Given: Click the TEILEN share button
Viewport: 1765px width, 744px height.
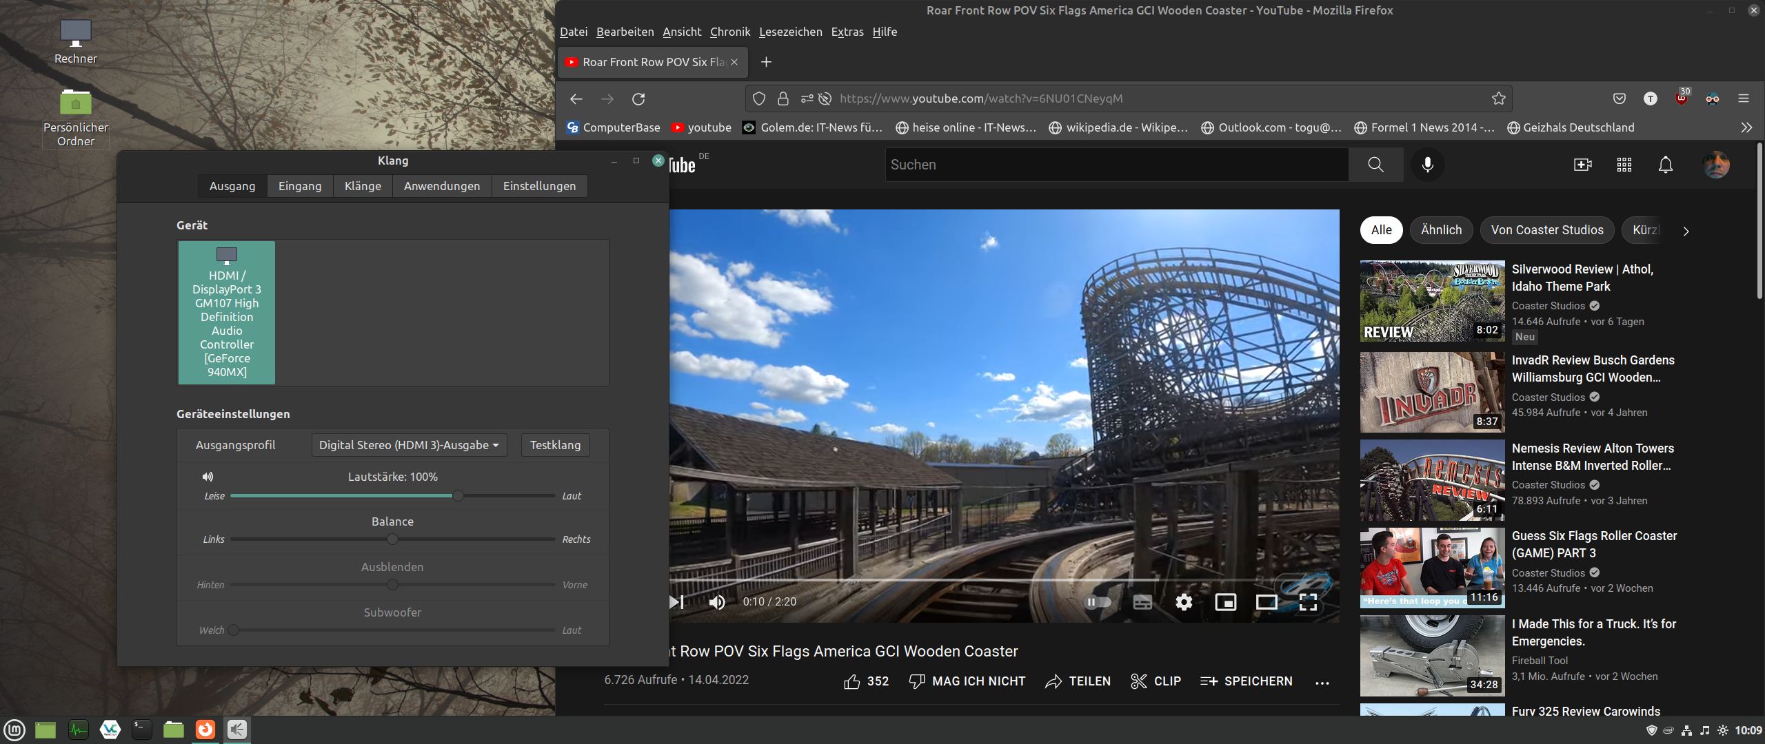Looking at the screenshot, I should [x=1078, y=681].
